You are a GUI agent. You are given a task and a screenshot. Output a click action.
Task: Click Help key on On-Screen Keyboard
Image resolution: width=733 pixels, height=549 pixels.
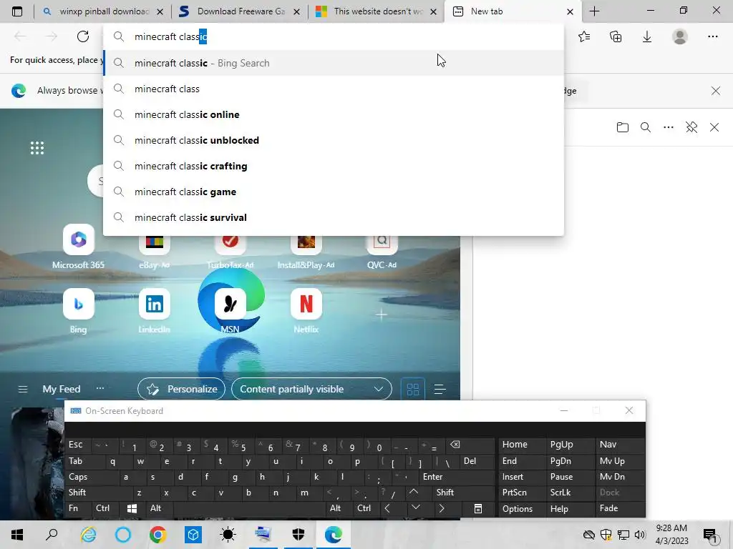pos(571,508)
